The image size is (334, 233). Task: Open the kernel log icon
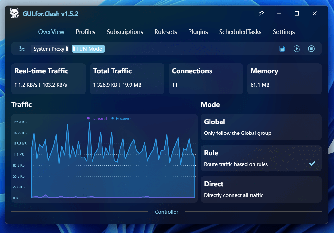pyautogui.click(x=282, y=49)
